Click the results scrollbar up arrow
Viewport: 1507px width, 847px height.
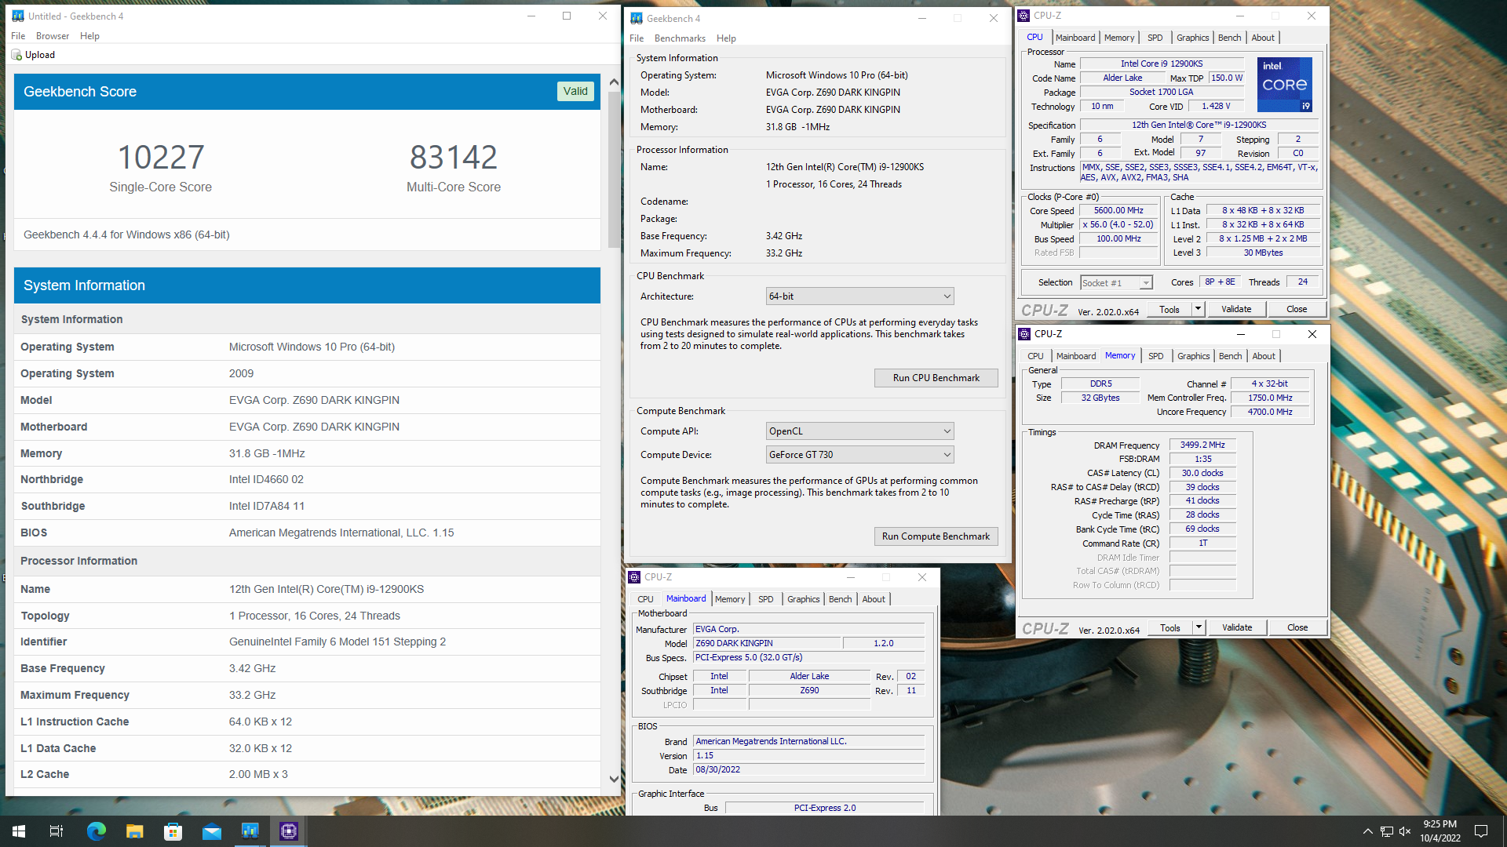pos(614,82)
